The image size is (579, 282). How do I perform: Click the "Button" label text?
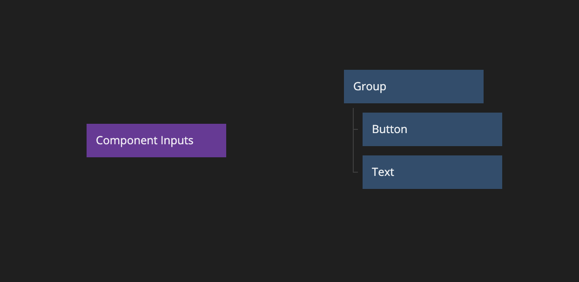[x=390, y=129]
